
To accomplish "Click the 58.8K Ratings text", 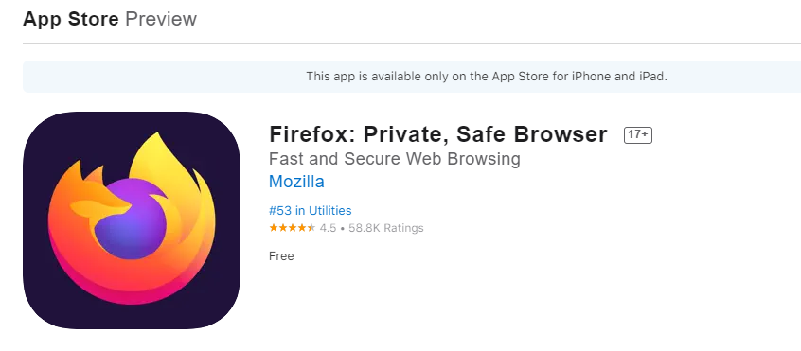I will 385,228.
